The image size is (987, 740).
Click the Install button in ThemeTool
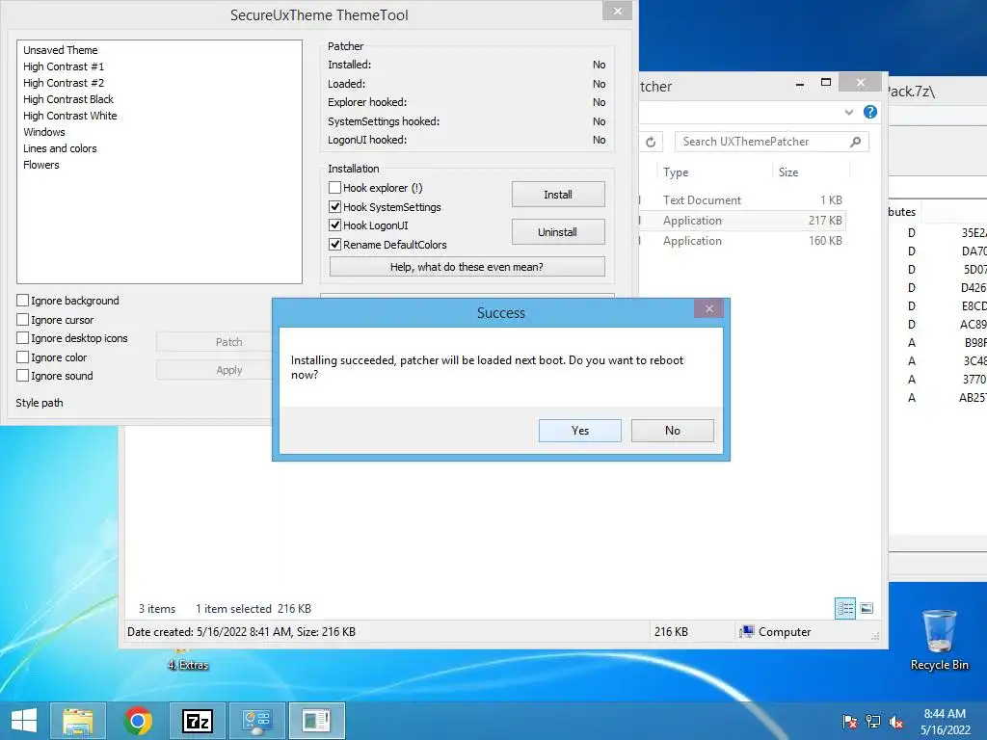(558, 195)
